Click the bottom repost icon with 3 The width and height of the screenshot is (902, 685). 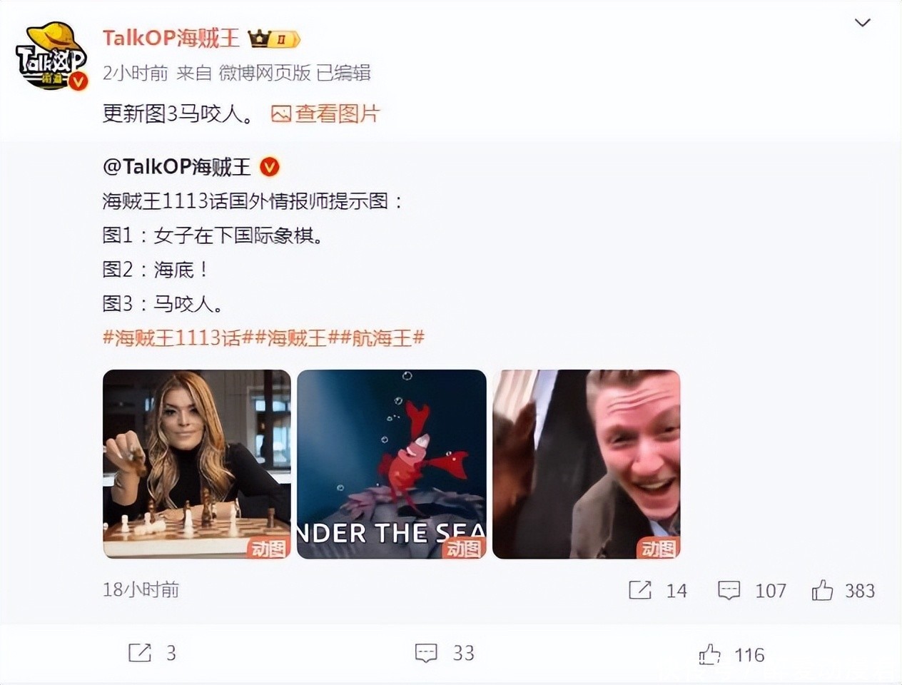click(x=139, y=652)
